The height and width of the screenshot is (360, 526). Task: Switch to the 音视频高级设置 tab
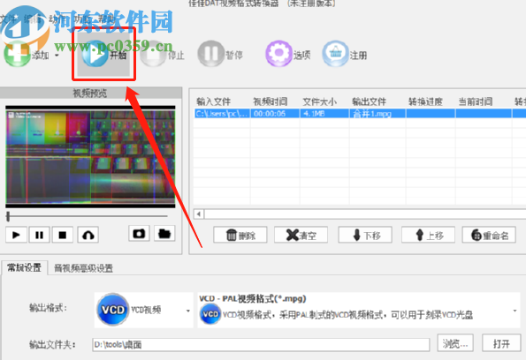(x=83, y=268)
